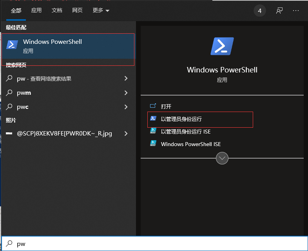The width and height of the screenshot is (308, 251).
Task: Switch to the 应用 tab
Action: click(36, 10)
